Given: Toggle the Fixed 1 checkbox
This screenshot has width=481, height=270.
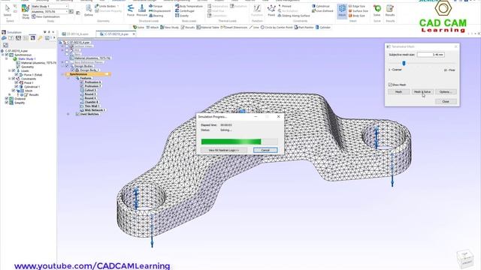Looking at the screenshot, I should pyautogui.click(x=17, y=82).
